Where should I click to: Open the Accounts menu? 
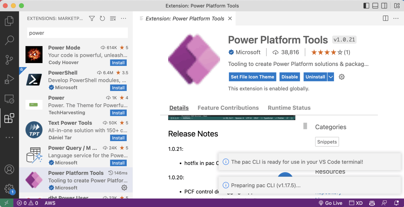tap(9, 169)
